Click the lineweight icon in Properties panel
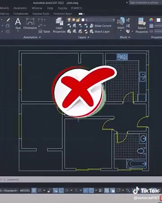Viewport: 162px width, 203px height. 151,26
